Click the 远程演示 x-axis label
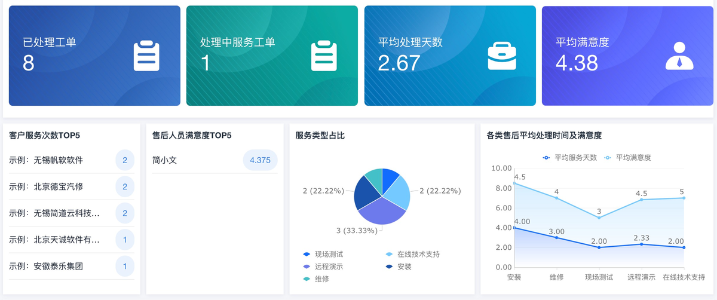The height and width of the screenshot is (300, 717). coord(642,278)
